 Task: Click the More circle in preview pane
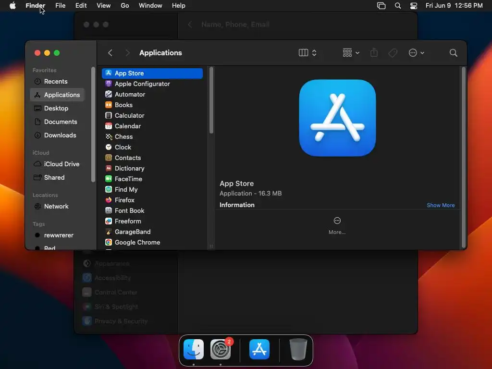click(x=337, y=221)
